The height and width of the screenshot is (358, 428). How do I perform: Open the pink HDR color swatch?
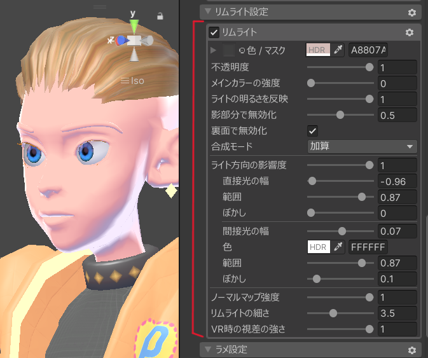317,50
